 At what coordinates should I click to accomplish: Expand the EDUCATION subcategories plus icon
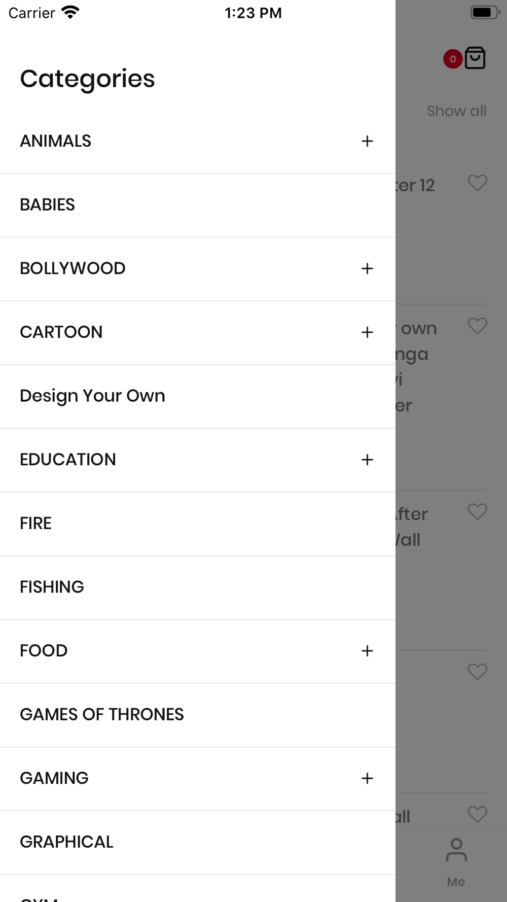click(x=367, y=460)
